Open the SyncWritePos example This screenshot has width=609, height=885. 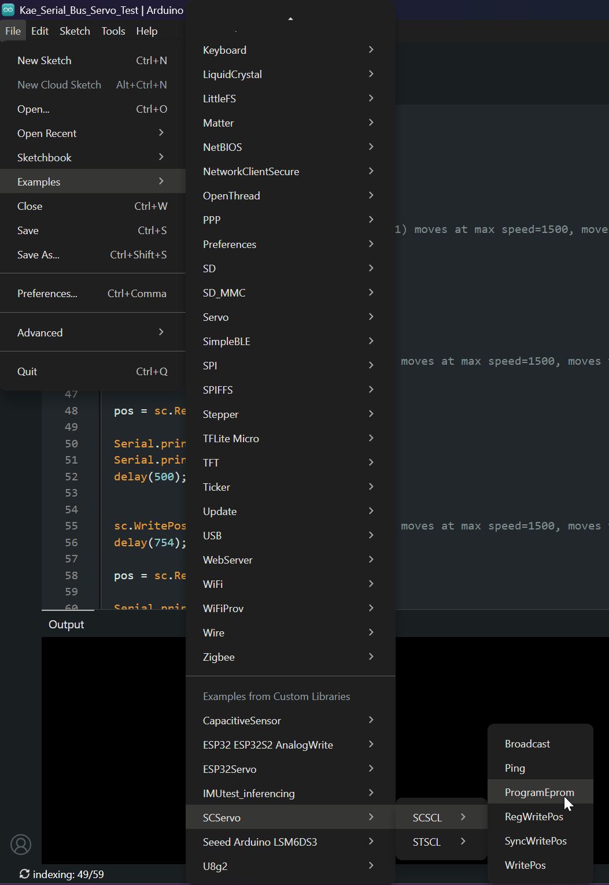[540, 841]
